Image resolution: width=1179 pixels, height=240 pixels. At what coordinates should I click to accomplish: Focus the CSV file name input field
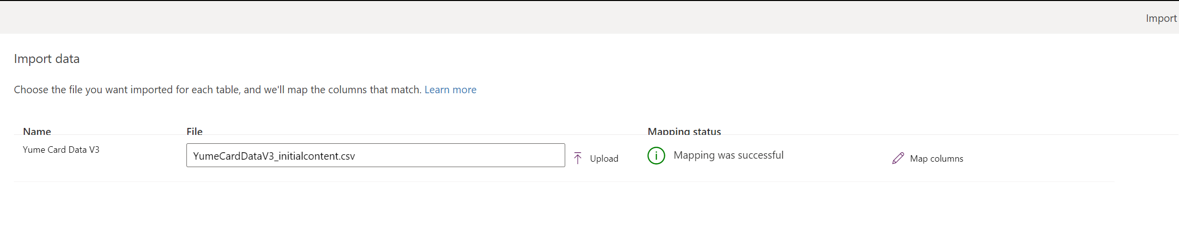[375, 155]
